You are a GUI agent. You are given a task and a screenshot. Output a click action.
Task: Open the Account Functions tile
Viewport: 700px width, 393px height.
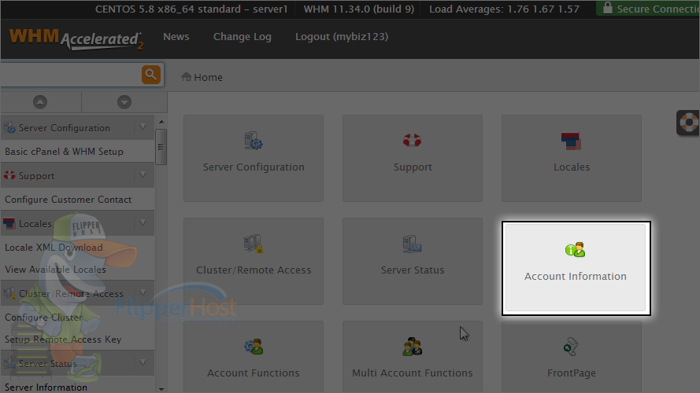[254, 357]
